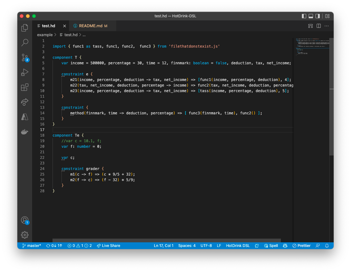The image size is (351, 272).
Task: Click the boolean type keyword on line 5
Action: coord(201,63)
